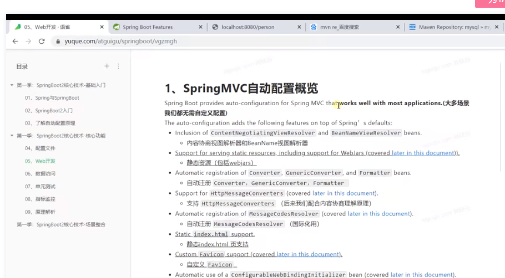Click the 自动注册 MessageCodesResolver （国际化） line
The height and width of the screenshot is (278, 505).
[x=253, y=224]
